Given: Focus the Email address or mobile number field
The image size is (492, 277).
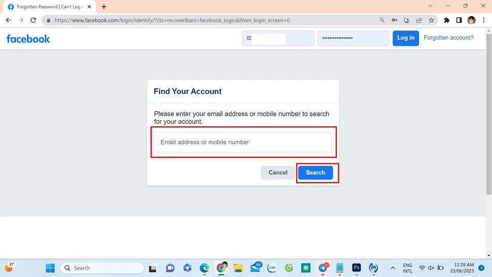Looking at the screenshot, I should pyautogui.click(x=242, y=142).
